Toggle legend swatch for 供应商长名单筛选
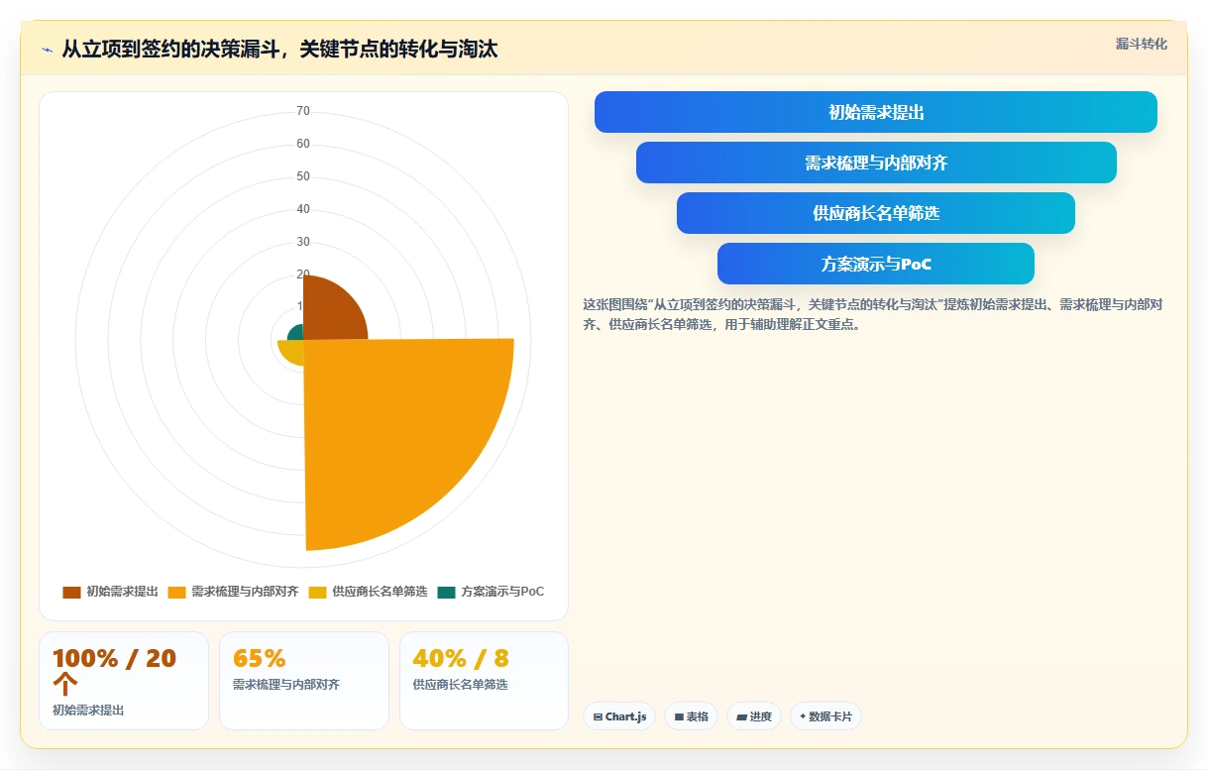1208x770 pixels. point(317,592)
